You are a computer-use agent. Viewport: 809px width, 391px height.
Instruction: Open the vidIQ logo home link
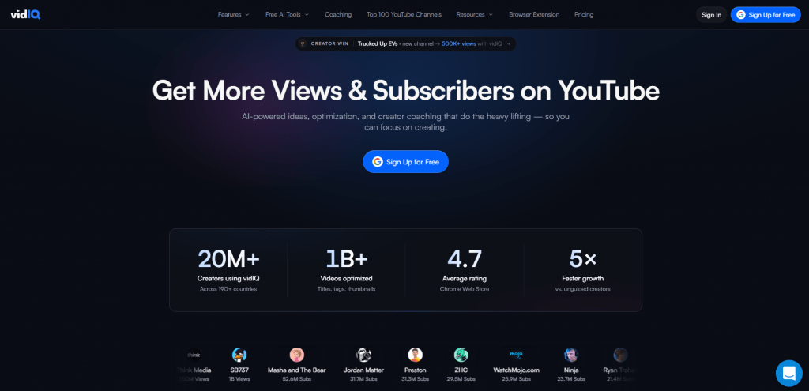25,14
